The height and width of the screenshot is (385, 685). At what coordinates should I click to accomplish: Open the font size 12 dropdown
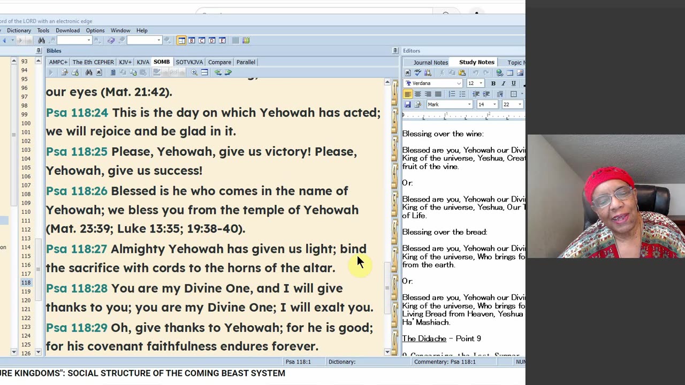(x=481, y=83)
